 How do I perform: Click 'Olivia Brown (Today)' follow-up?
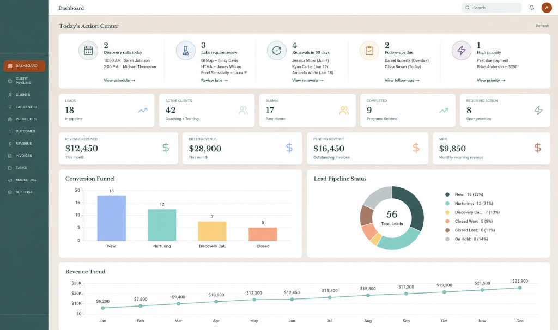pos(403,66)
